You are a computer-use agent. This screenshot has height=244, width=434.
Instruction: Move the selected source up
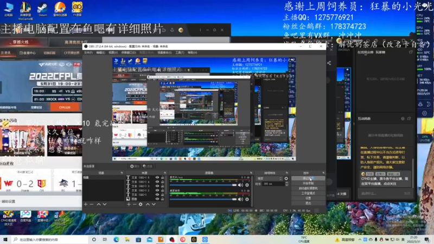[148, 204]
